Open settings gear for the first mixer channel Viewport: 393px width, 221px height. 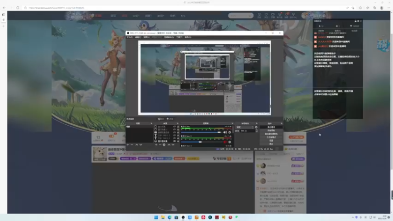pyautogui.click(x=229, y=132)
